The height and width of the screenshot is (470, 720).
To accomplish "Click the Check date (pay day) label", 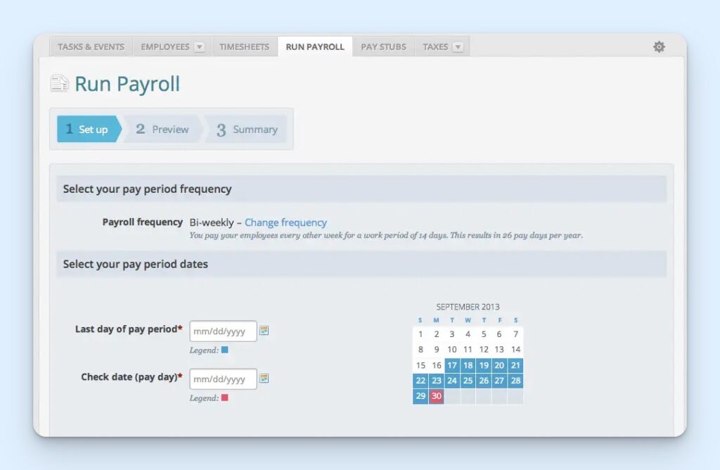I will (131, 376).
